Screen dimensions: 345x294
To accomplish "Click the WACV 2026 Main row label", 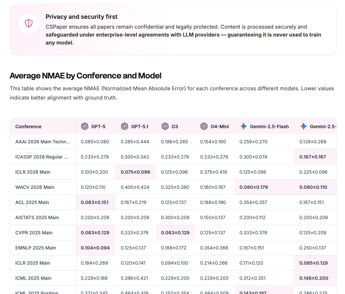I will (x=35, y=187).
